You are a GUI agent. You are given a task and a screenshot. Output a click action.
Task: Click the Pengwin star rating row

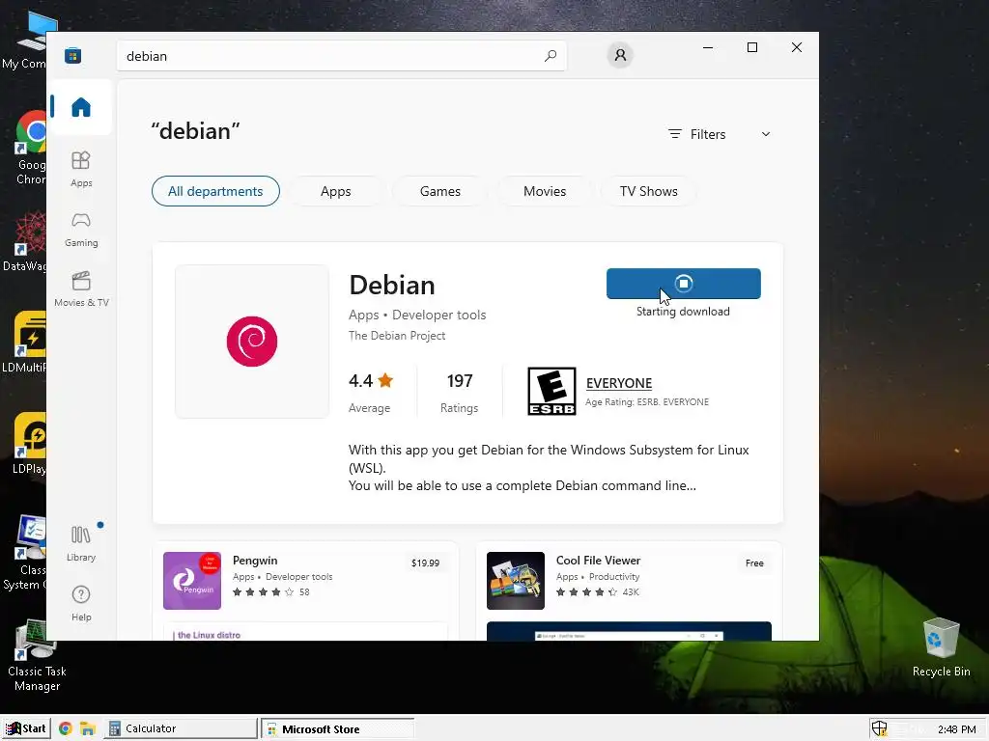point(270,591)
